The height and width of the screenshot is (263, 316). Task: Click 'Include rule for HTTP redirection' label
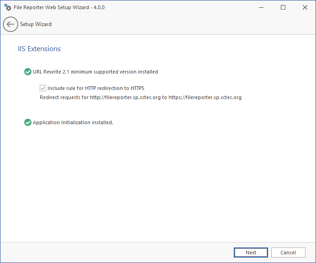pyautogui.click(x=96, y=88)
